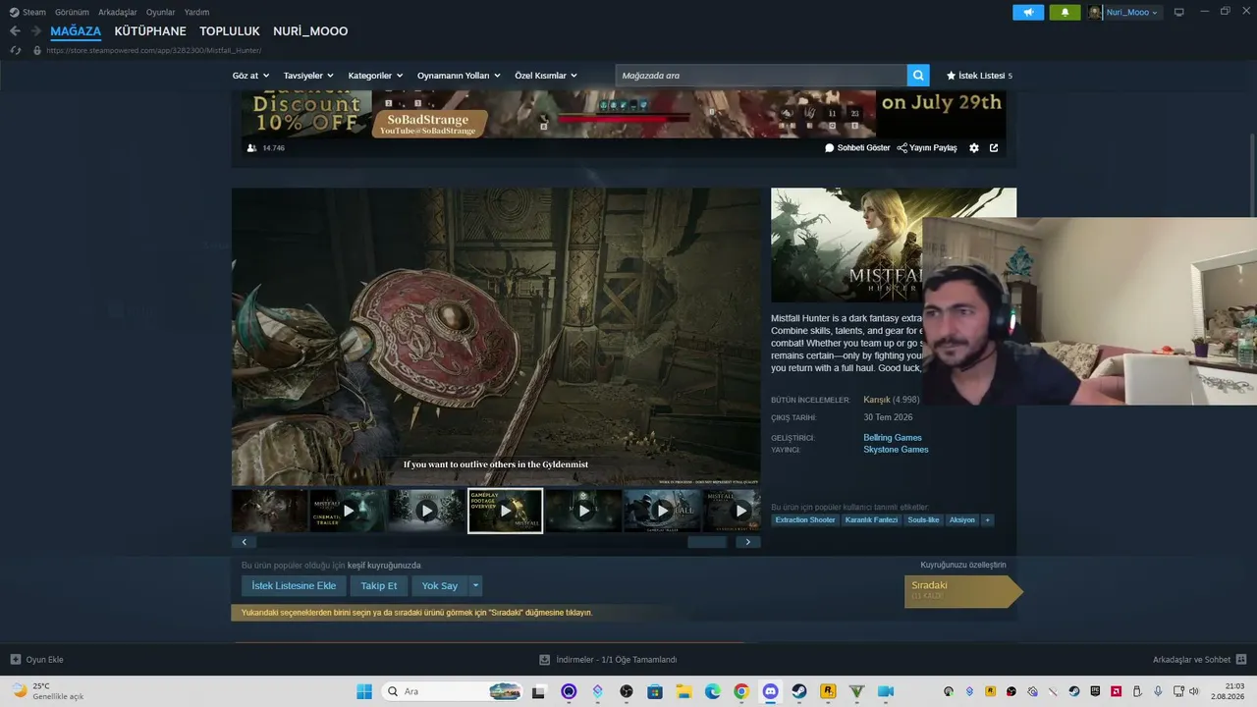Viewport: 1257px width, 707px height.
Task: Select the Gameplay Footage Overview thumbnail
Action: click(506, 511)
